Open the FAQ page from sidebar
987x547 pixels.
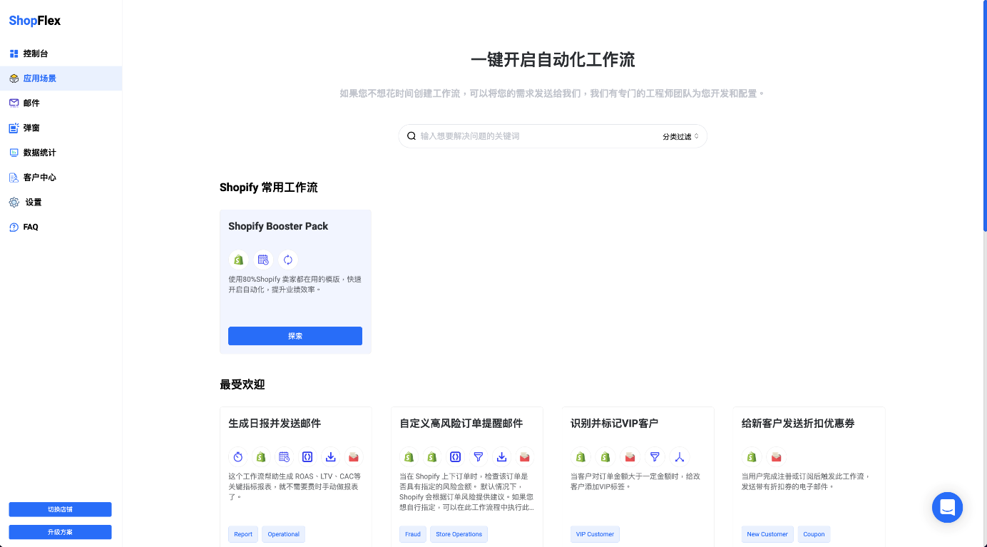point(31,227)
